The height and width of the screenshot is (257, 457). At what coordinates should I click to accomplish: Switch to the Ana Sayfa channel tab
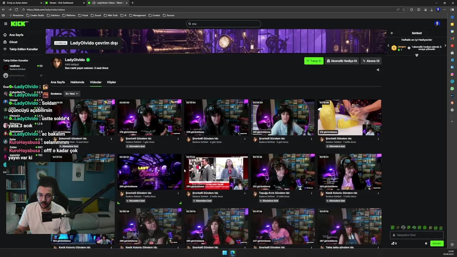pyautogui.click(x=58, y=82)
